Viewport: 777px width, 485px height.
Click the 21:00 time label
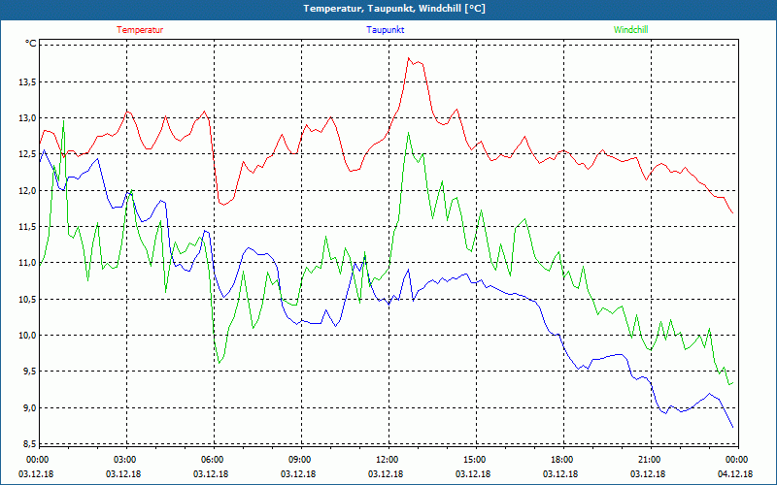coord(651,460)
